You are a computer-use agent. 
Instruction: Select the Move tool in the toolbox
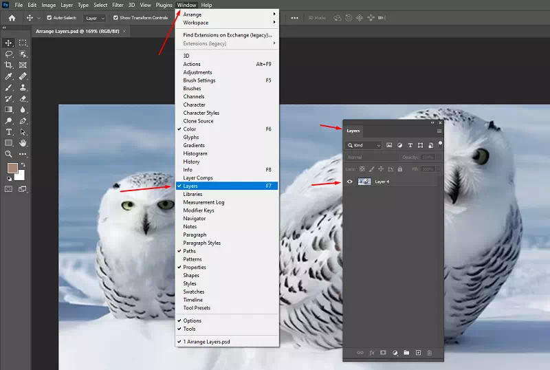9,43
